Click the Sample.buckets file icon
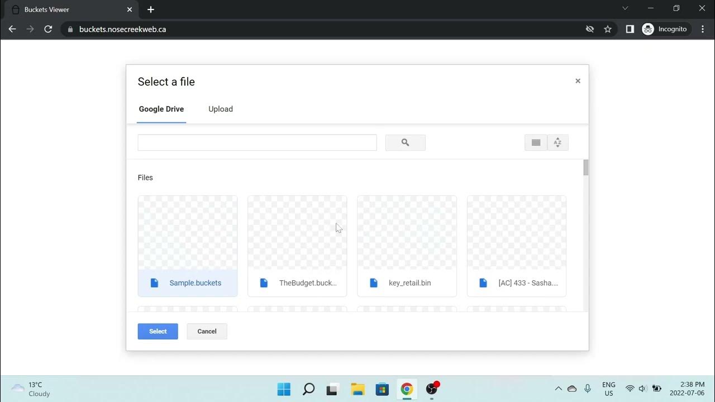 click(x=155, y=283)
